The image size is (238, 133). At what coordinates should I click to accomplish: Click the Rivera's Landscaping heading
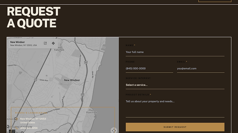coord(31,113)
